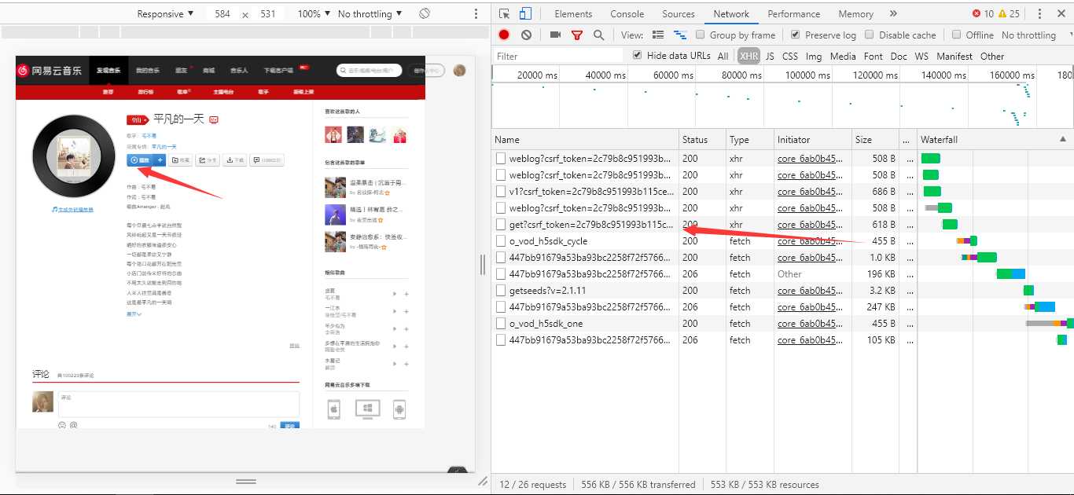Open the 100% zoom dropdown
This screenshot has height=495, width=1074.
tap(314, 14)
